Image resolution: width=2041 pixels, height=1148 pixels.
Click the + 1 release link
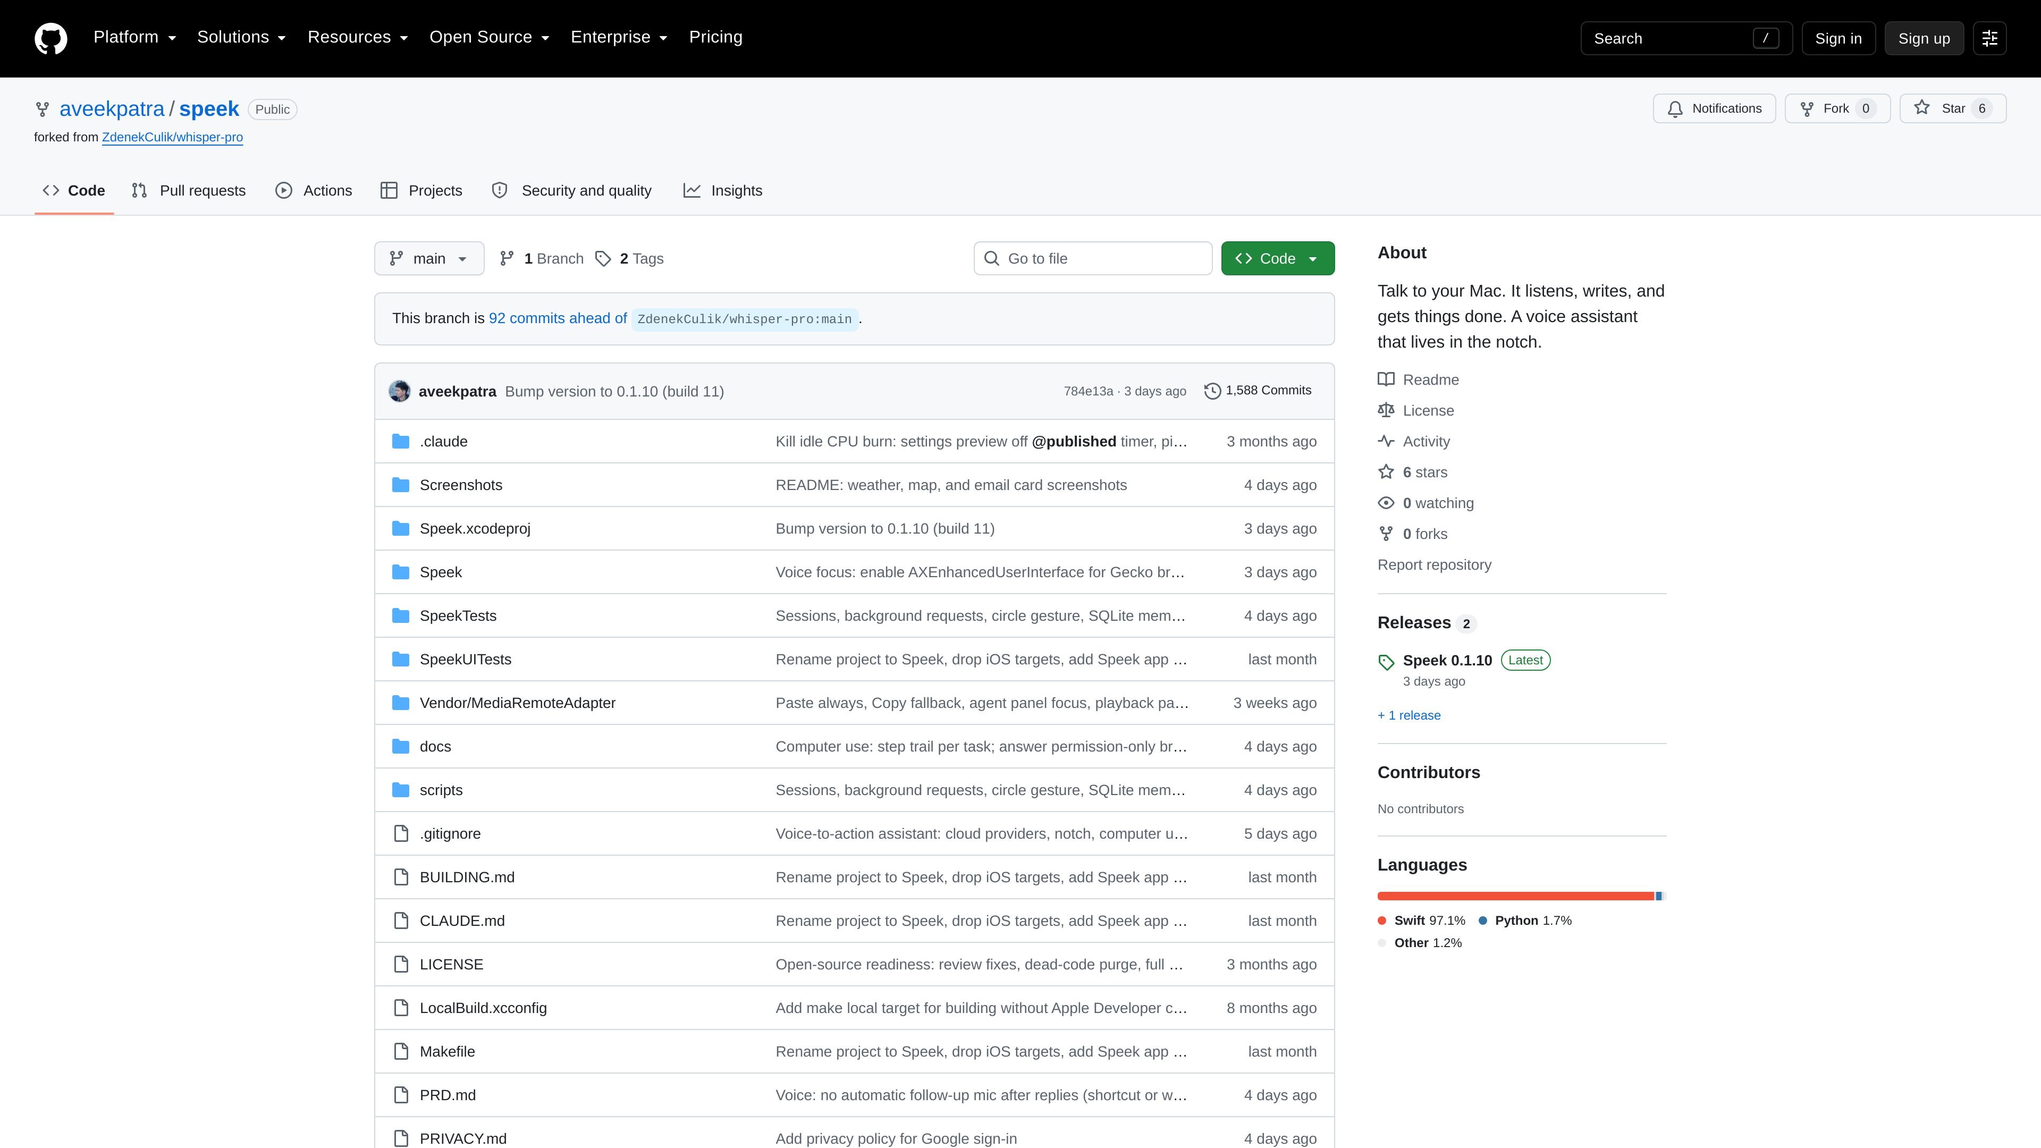(x=1409, y=715)
